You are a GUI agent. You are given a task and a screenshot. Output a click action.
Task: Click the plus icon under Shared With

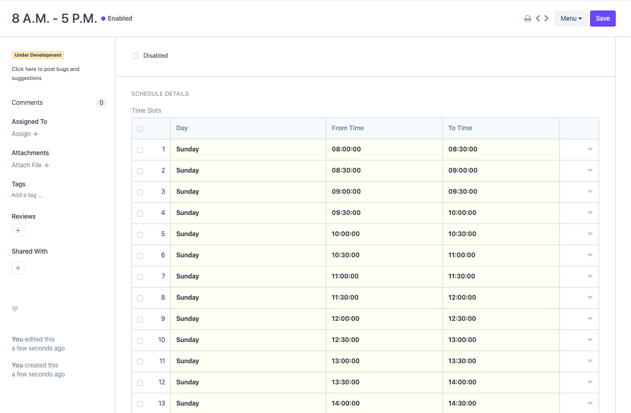click(18, 268)
